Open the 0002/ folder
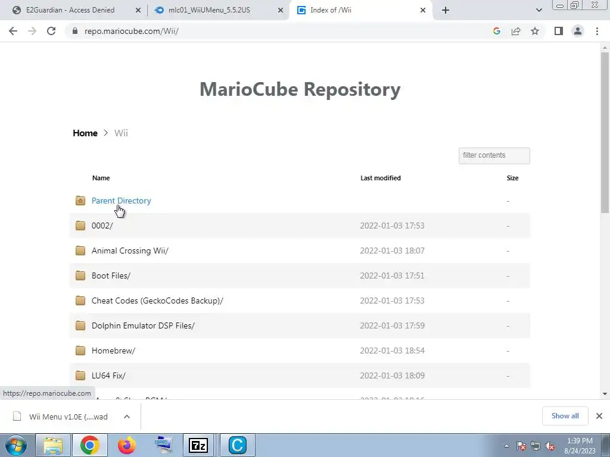Screen dimensions: 610x457 tap(102, 226)
